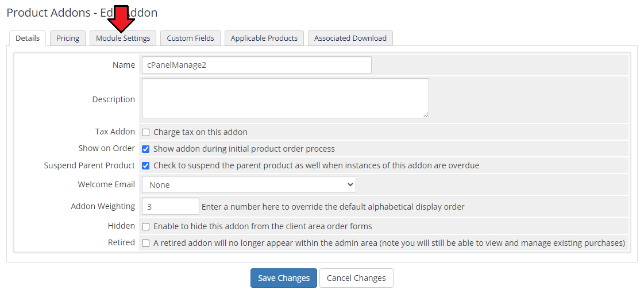
Task: Click the 'Show on Order' label
Action: [107, 148]
